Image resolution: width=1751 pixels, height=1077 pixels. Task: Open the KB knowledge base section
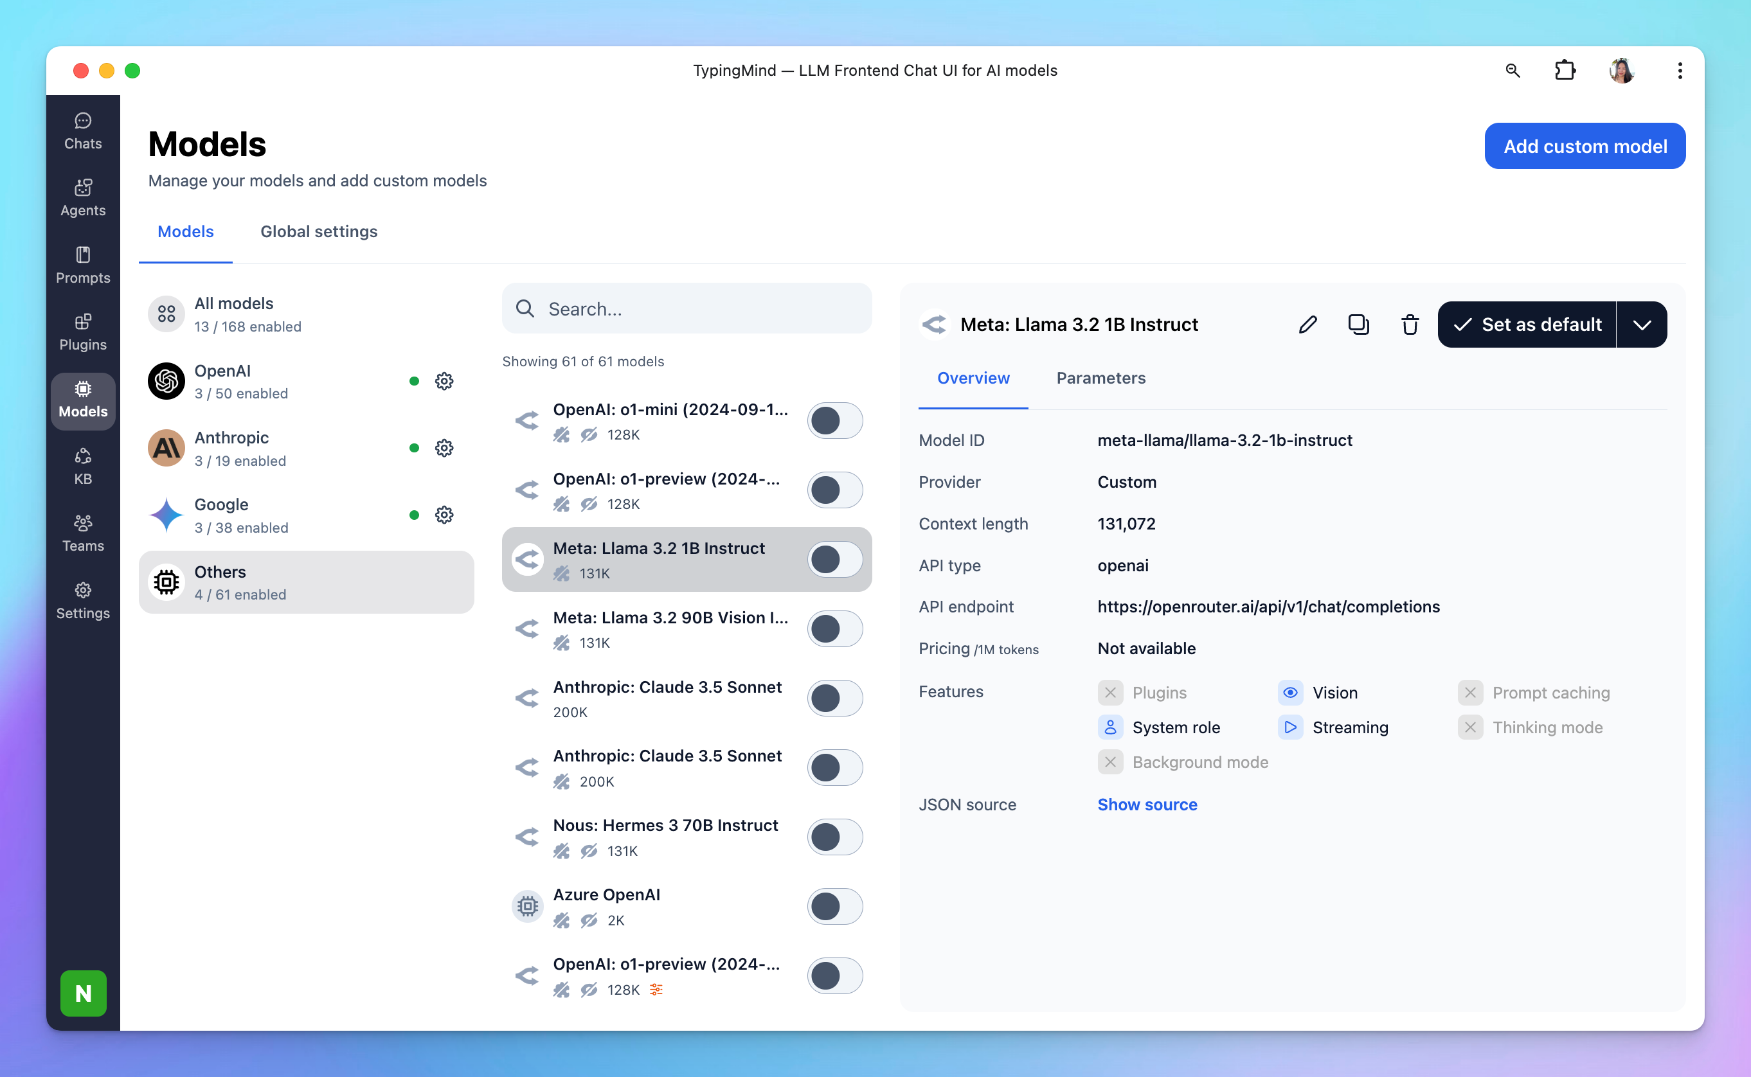pos(83,466)
